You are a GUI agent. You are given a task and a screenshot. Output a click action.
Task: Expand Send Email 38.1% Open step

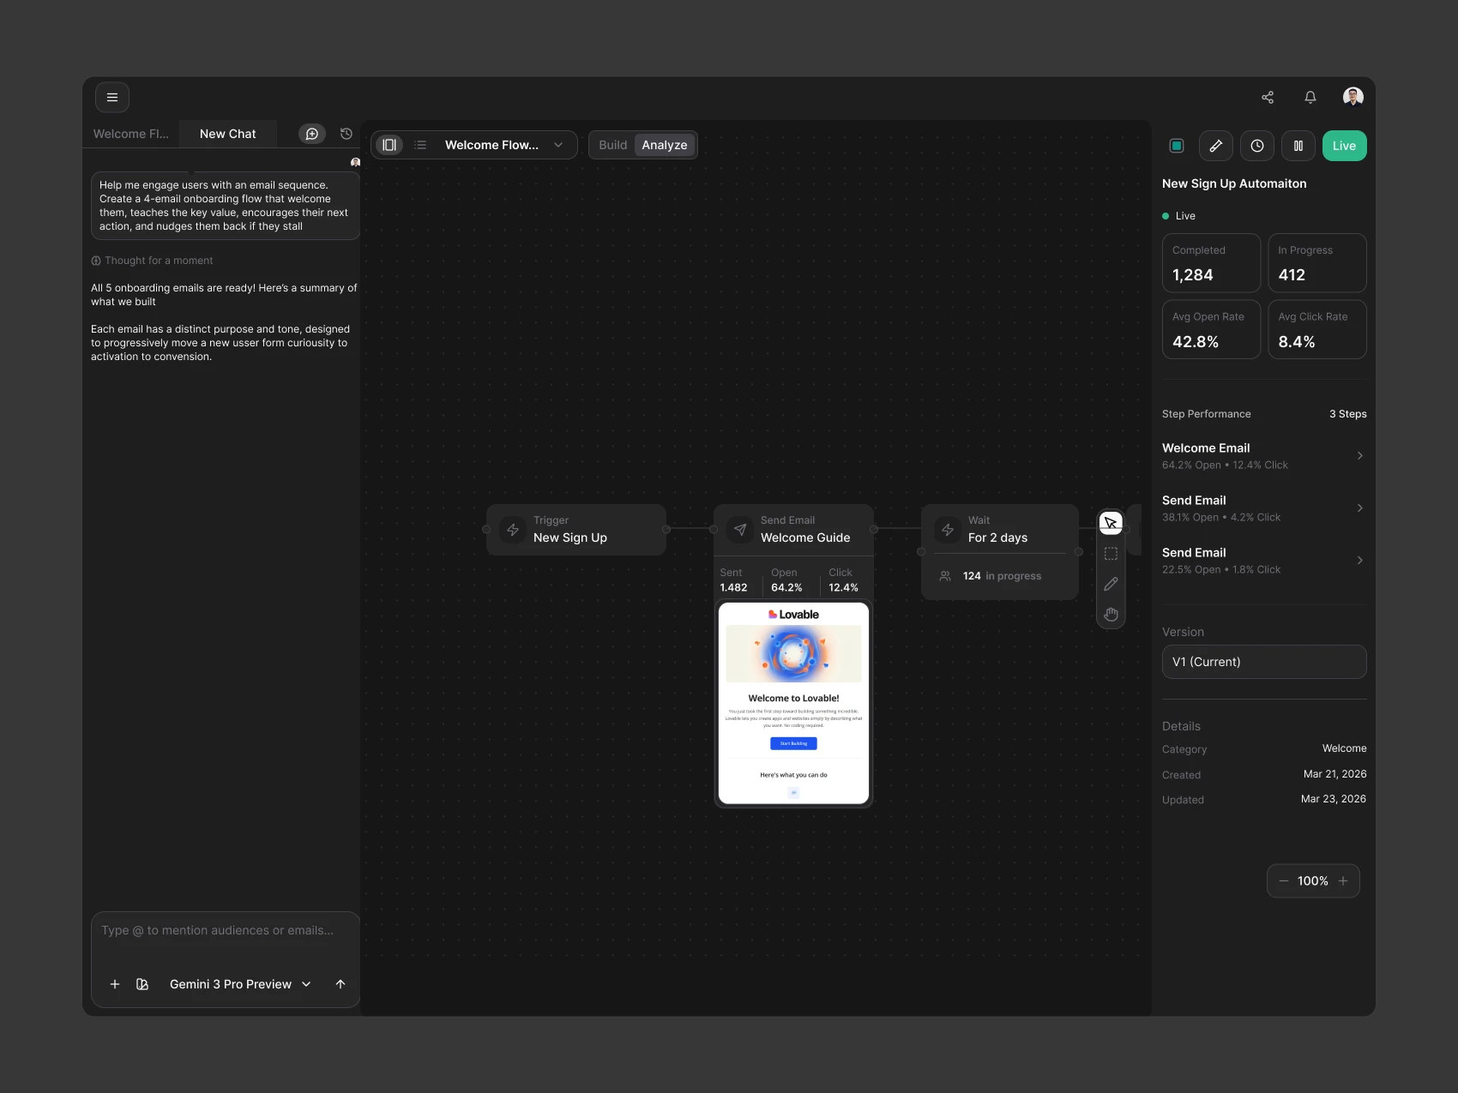tap(1264, 508)
